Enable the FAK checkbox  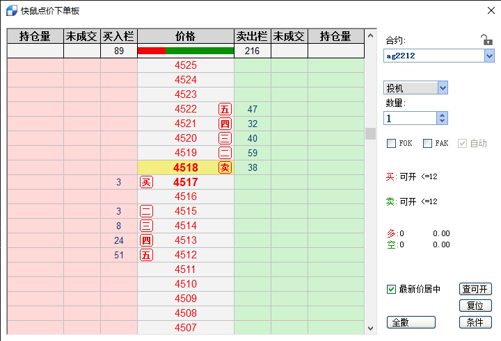pyautogui.click(x=428, y=143)
